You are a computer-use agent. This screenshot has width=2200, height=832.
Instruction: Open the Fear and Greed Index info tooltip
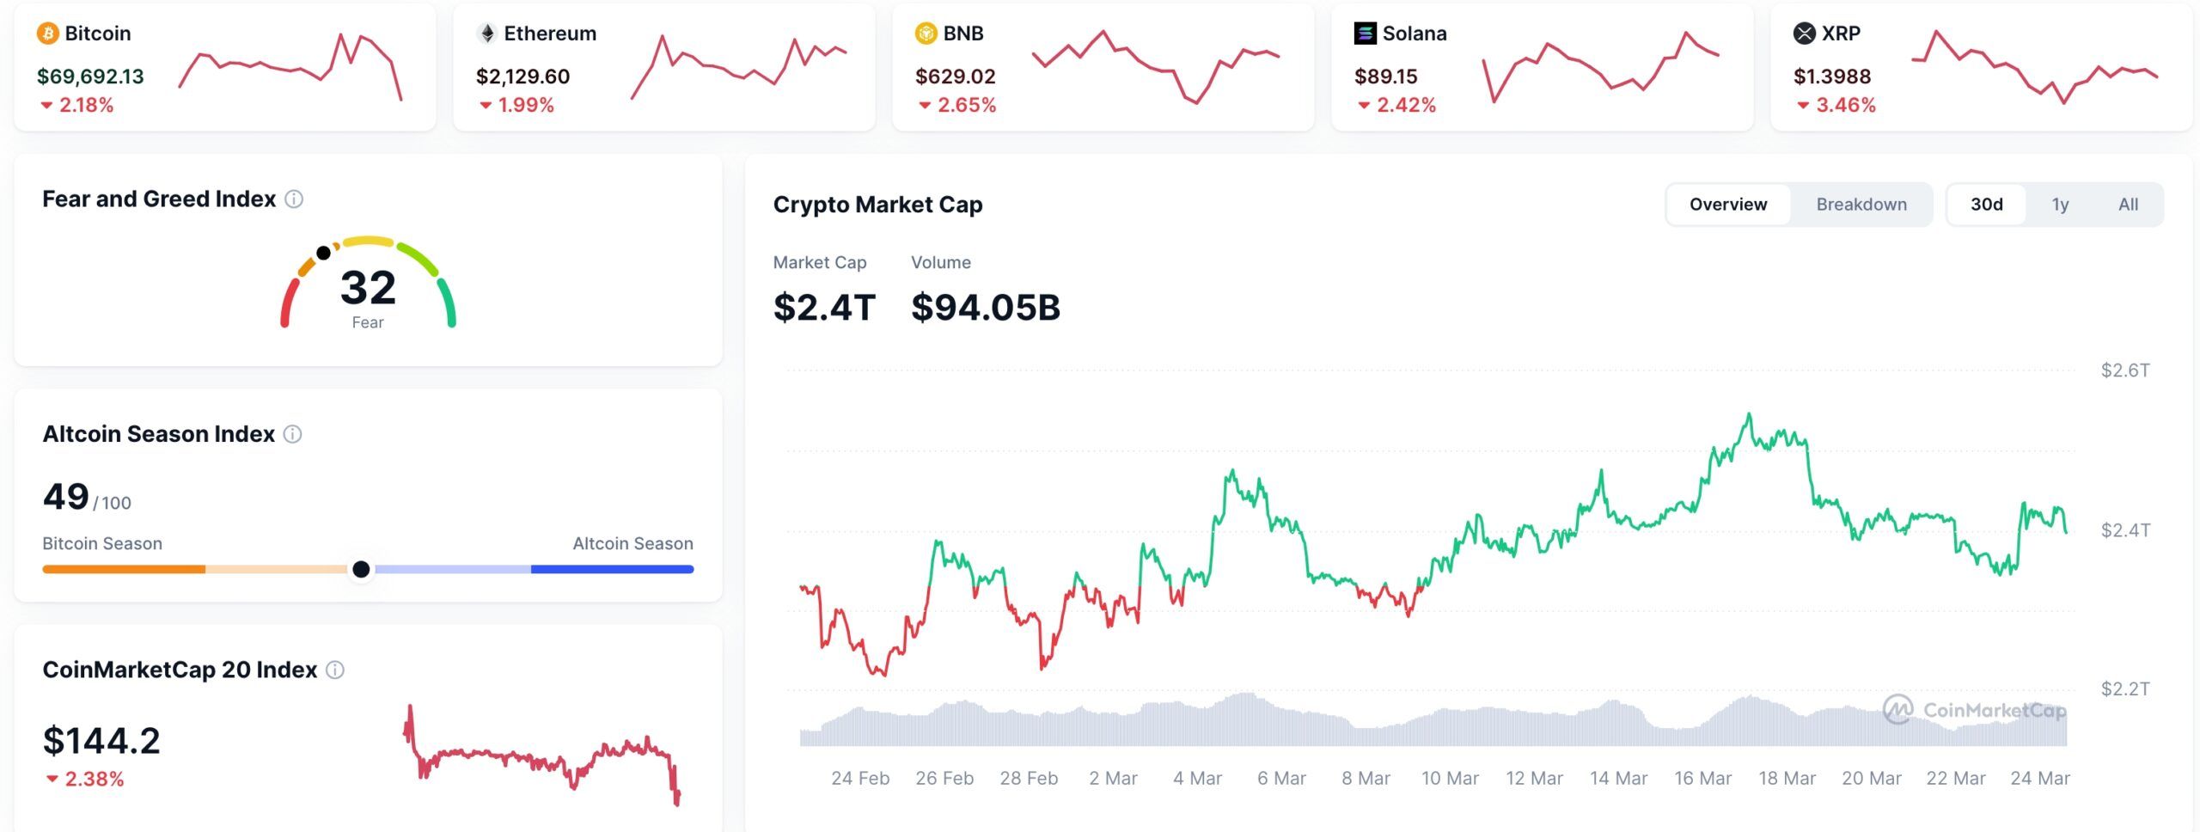pyautogui.click(x=296, y=199)
